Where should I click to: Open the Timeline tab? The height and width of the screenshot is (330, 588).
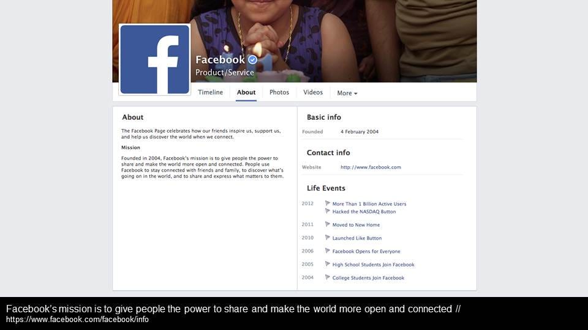(210, 92)
